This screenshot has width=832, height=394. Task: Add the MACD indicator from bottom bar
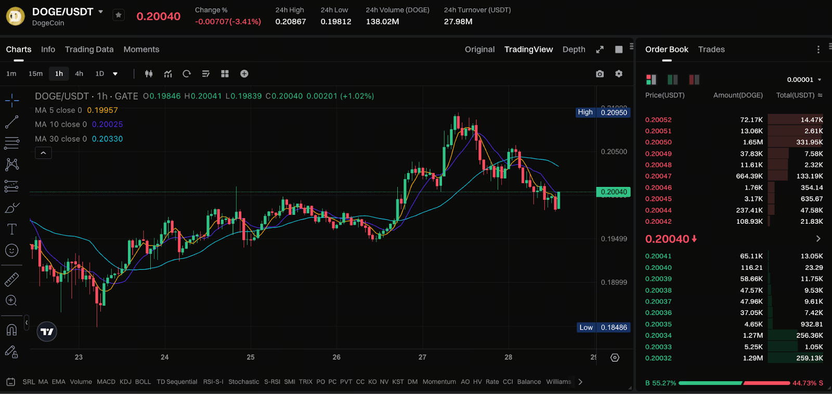point(106,382)
